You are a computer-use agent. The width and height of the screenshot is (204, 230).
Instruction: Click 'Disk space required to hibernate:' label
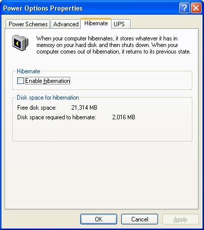point(57,117)
